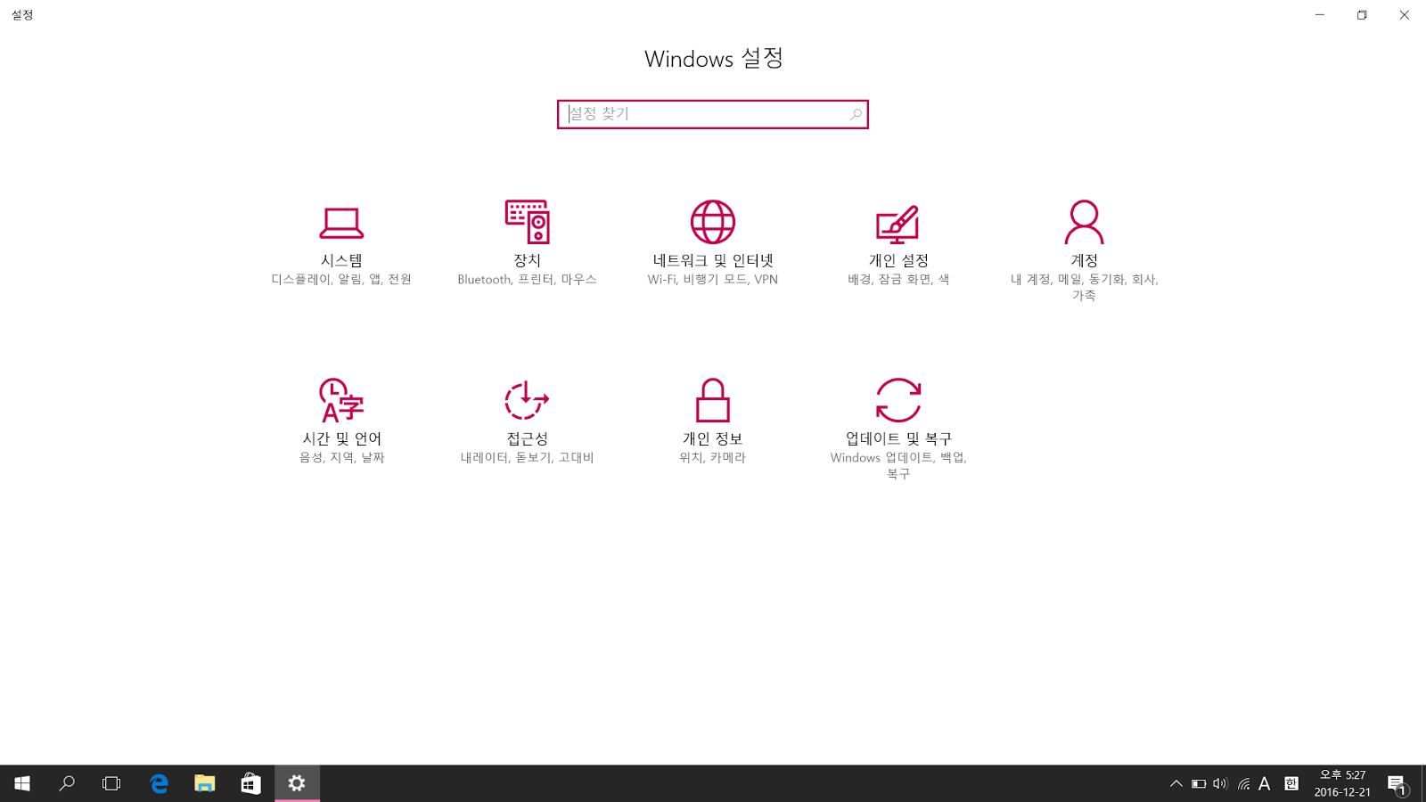Viewport: 1426px width, 802px height.
Task: Open the volume control in the system tray
Action: pyautogui.click(x=1220, y=784)
